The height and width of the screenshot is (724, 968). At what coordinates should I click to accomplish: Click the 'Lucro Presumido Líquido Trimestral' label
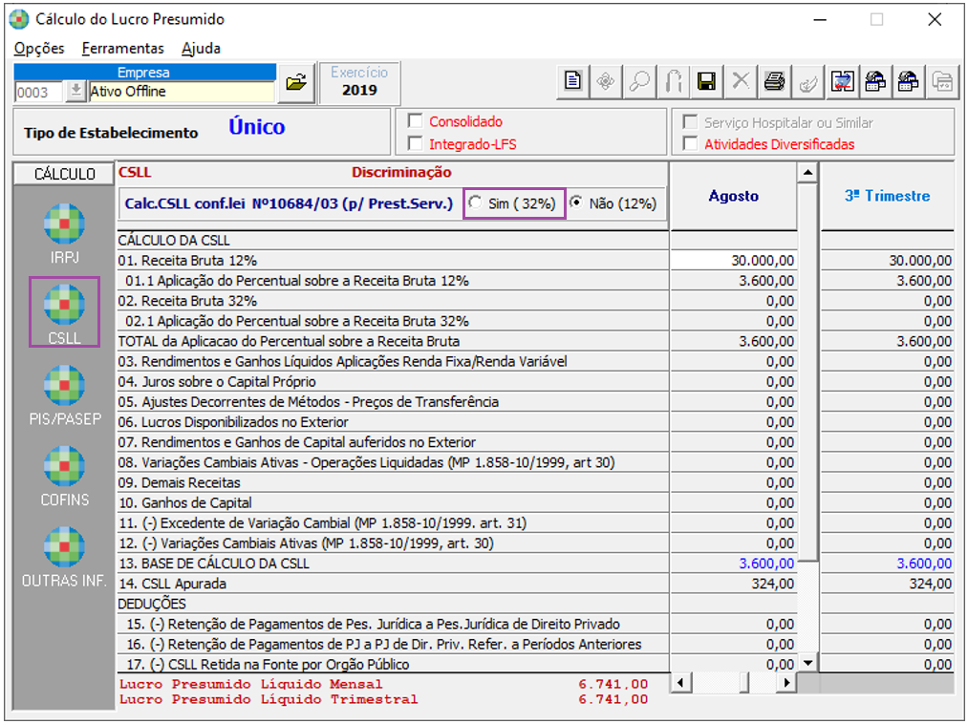(x=268, y=699)
